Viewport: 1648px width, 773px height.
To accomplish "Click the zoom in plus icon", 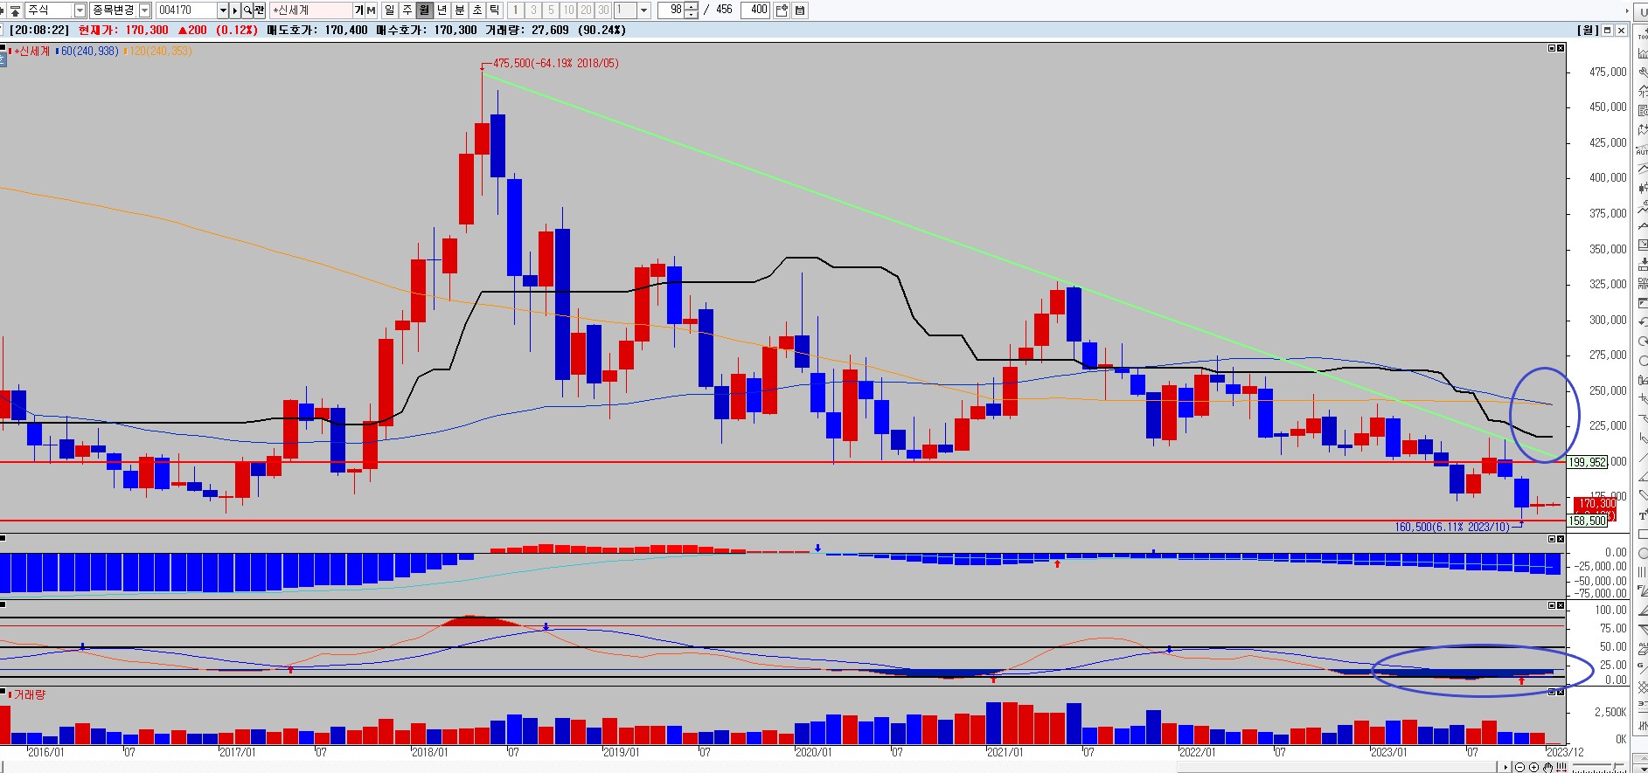I will click(1533, 767).
